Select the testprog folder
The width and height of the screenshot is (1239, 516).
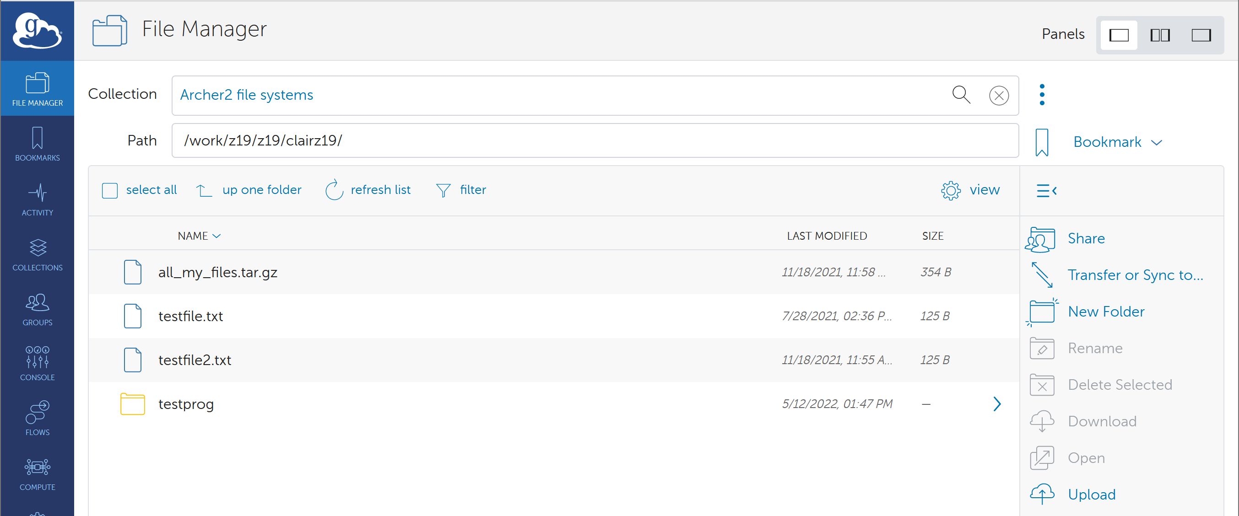(x=554, y=404)
